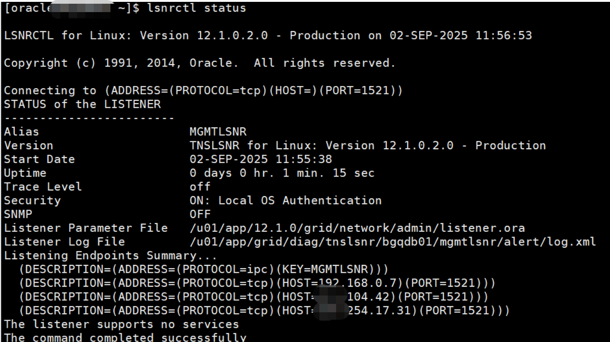This screenshot has width=610, height=342.
Task: Click "The command completed successfully" line
Action: point(125,337)
